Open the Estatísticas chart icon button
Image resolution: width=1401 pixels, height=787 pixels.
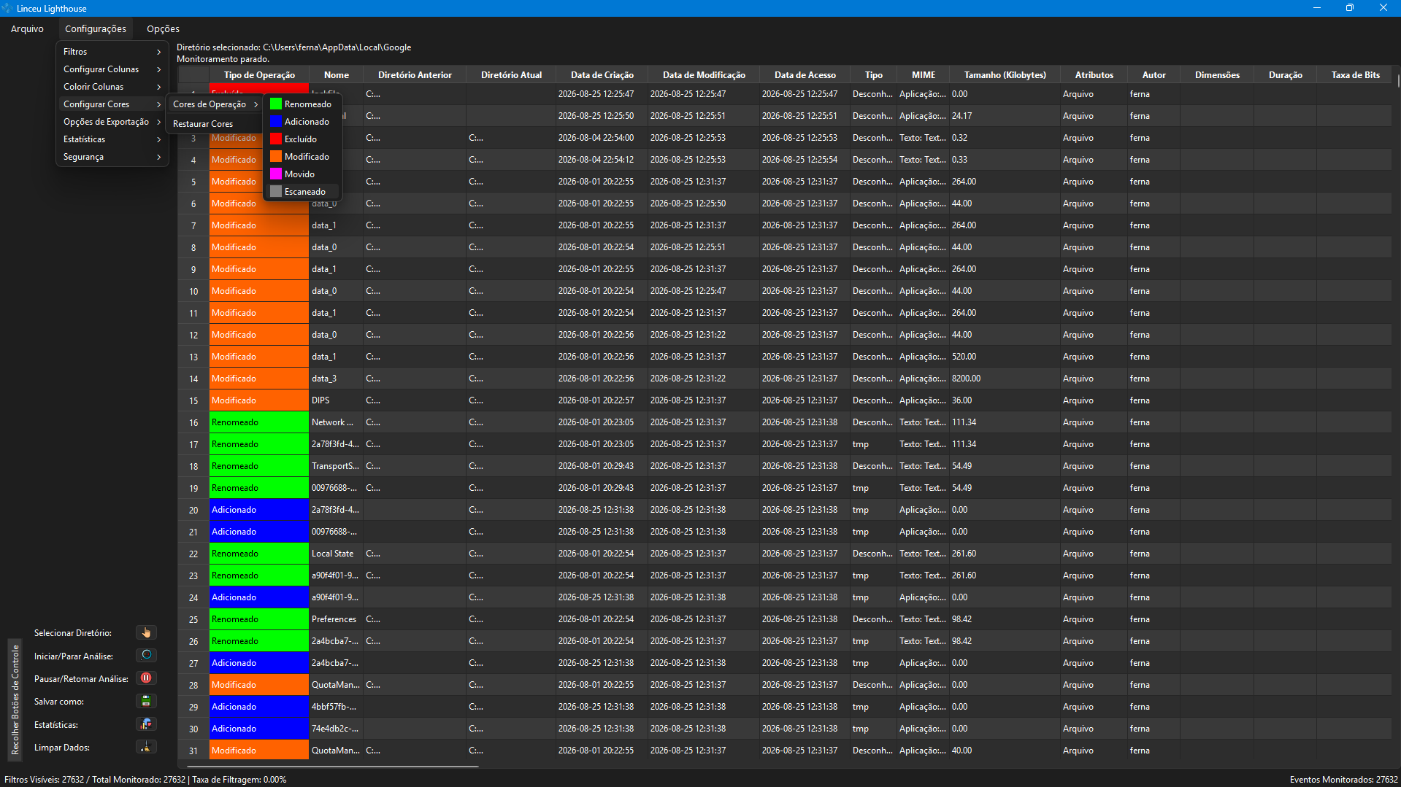pos(146,724)
